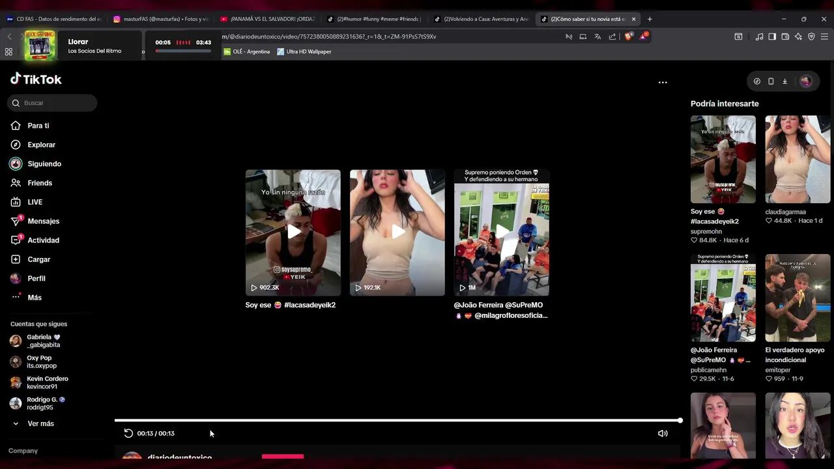Mute the video volume icon
Screen dimensions: 834x469
pos(663,433)
